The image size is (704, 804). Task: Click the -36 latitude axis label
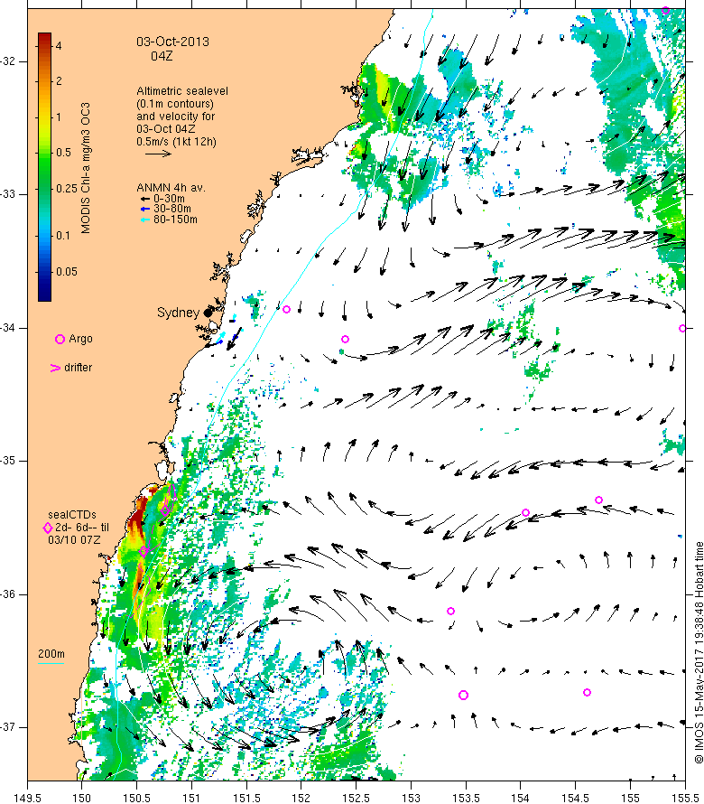point(8,594)
